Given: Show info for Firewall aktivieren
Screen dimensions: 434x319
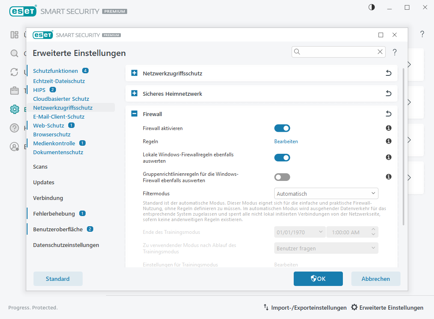Looking at the screenshot, I should pos(388,128).
